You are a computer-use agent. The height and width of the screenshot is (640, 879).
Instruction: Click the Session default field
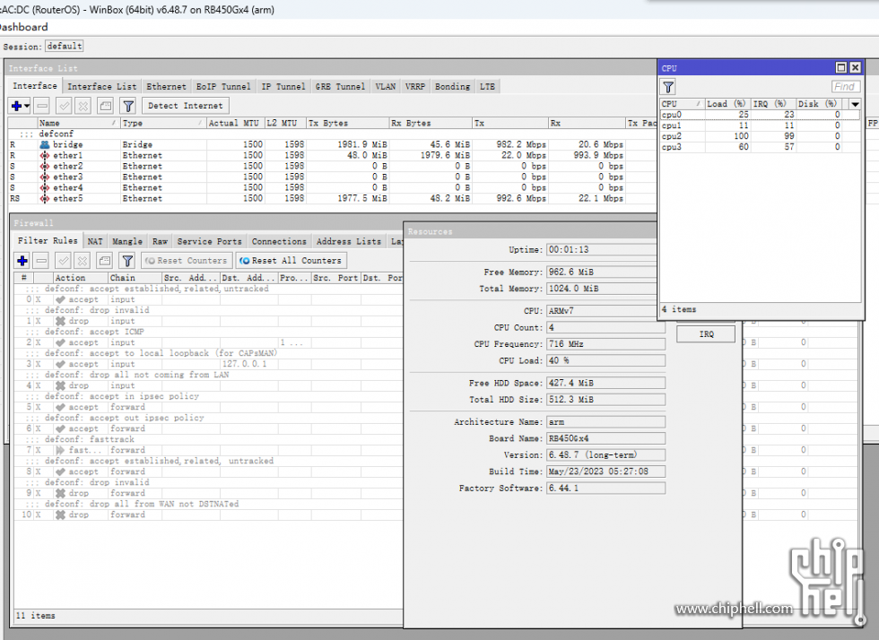click(x=65, y=46)
